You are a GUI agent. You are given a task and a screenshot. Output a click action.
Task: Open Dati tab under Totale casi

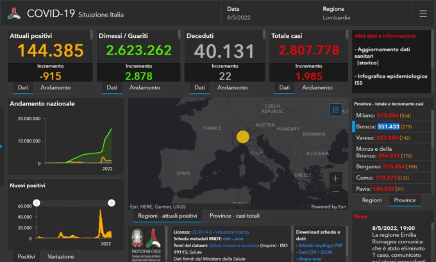tap(285, 87)
